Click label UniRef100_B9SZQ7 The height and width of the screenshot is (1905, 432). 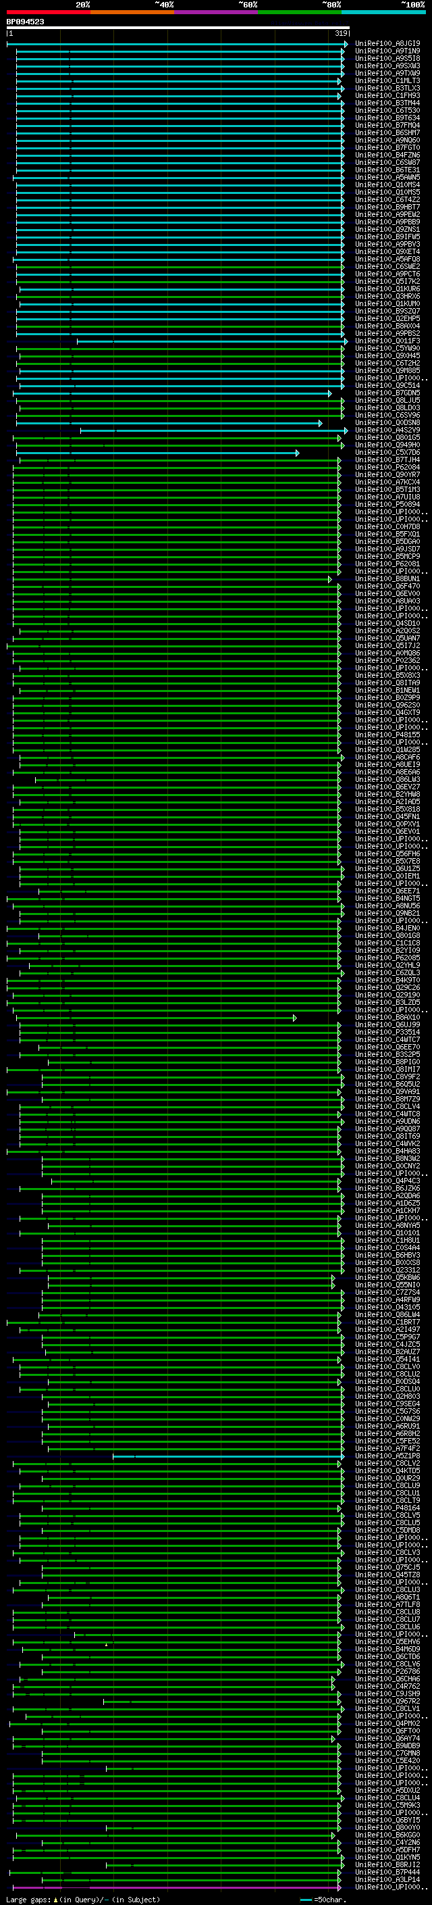click(387, 312)
